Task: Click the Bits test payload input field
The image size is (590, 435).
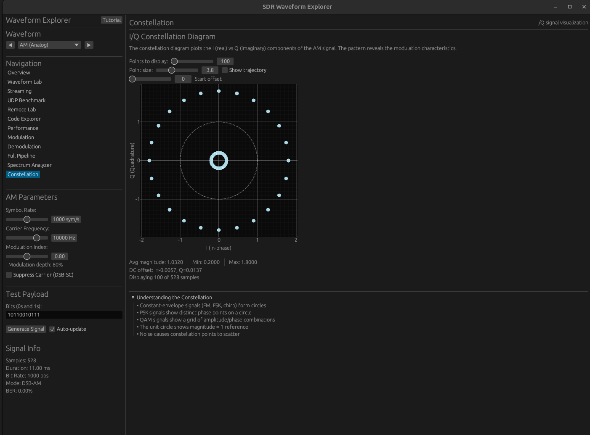Action: (x=64, y=315)
